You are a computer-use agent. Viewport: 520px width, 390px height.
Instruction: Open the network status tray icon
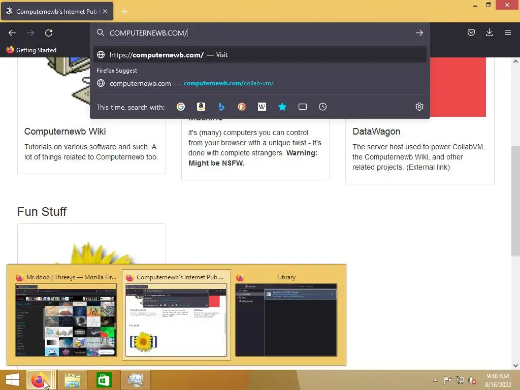coord(460,380)
